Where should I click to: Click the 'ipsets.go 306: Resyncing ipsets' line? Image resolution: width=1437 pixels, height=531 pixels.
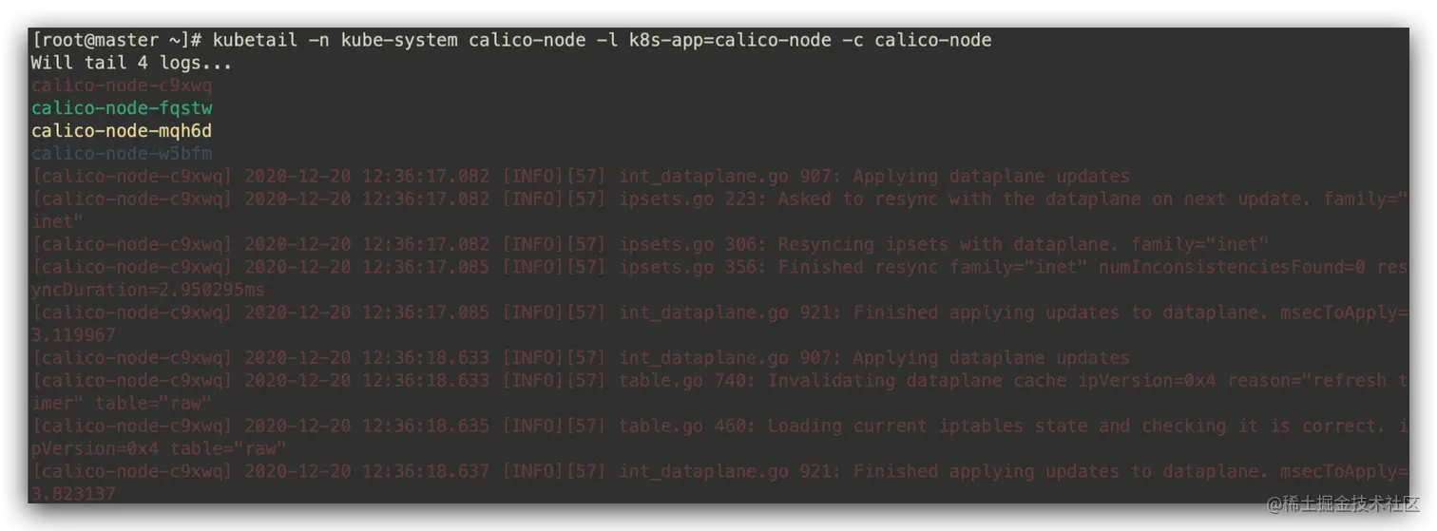(649, 244)
